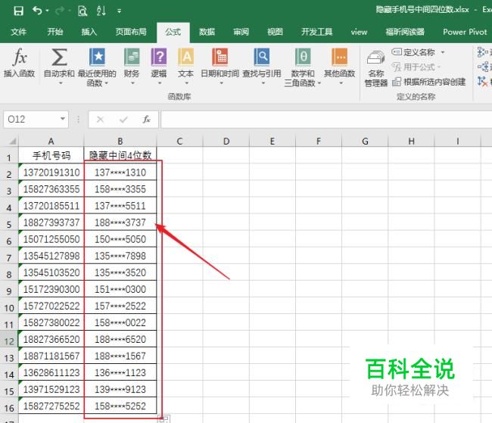492x423 pixels.
Task: Select cell containing 18827393737
Action: 51,222
